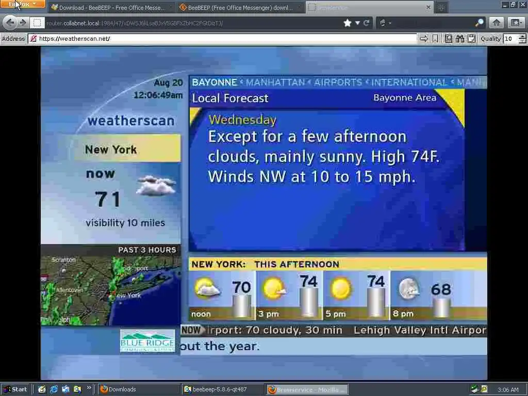Click the 'Wednesday' forecast heading

pos(242,120)
